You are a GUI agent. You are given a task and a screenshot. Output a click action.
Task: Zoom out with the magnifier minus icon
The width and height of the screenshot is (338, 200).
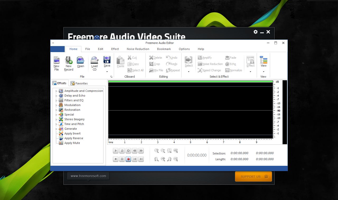(163, 151)
